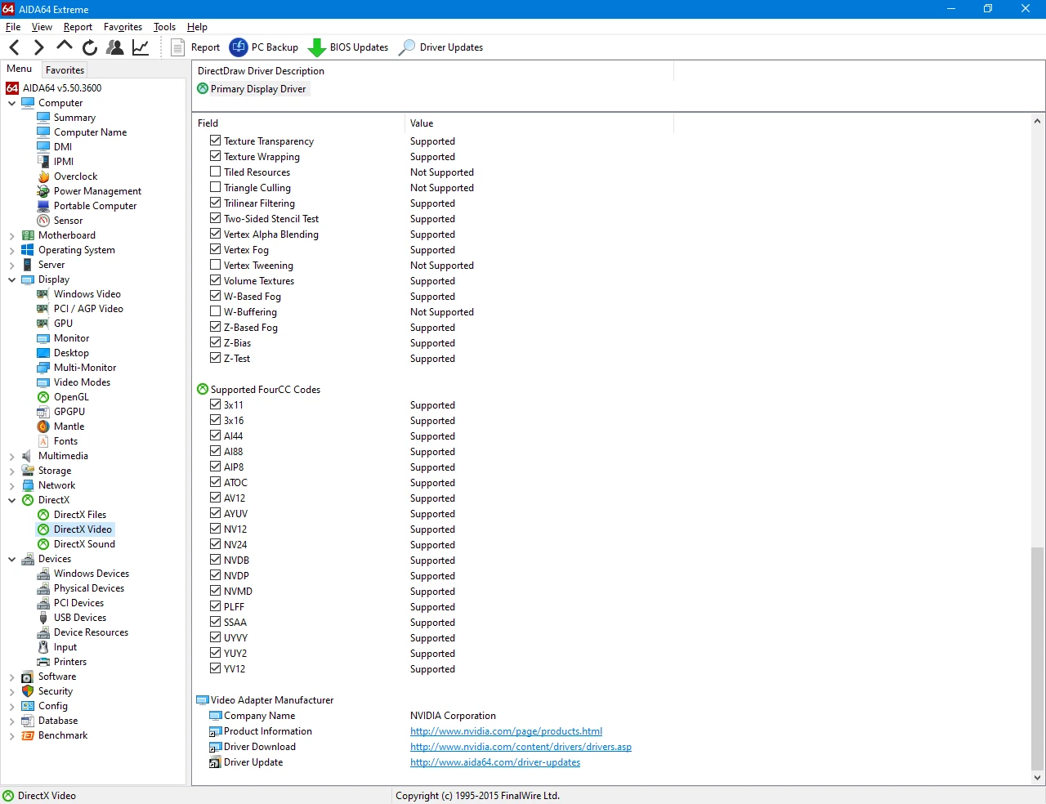The image size is (1046, 804).
Task: Expand the Server tree node
Action: tap(12, 265)
